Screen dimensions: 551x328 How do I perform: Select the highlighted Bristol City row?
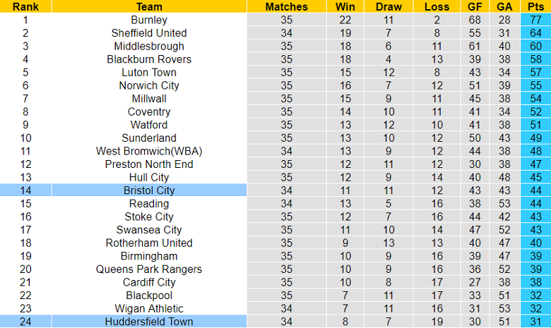(x=275, y=190)
